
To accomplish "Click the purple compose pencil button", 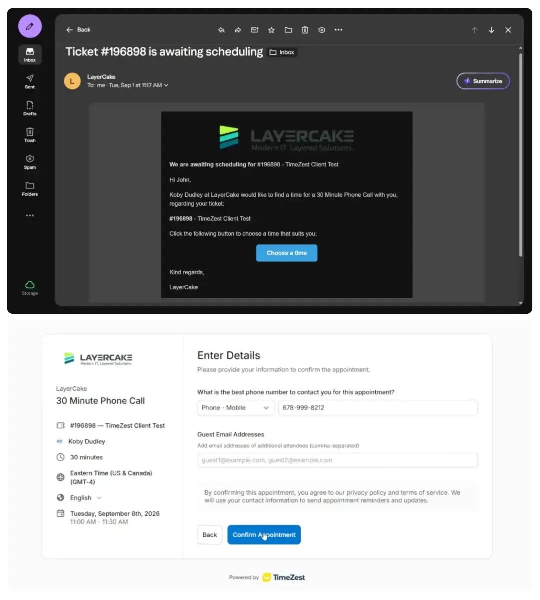I will 30,26.
